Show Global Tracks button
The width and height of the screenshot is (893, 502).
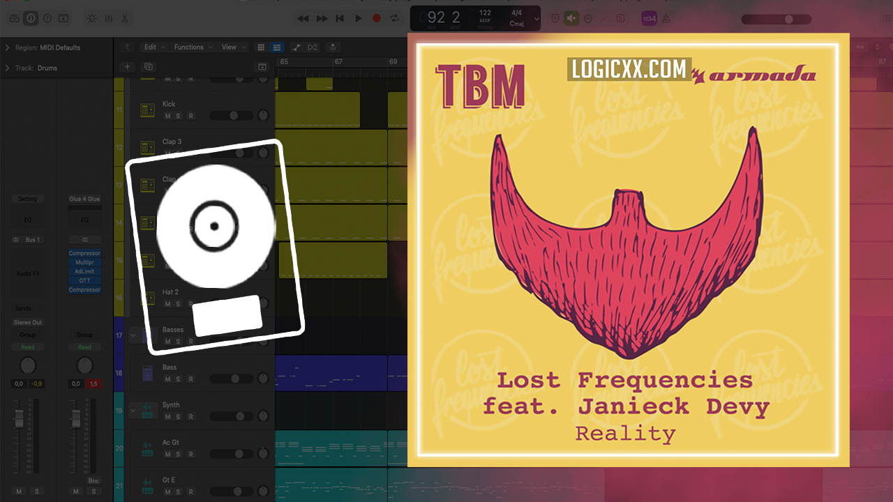click(x=262, y=66)
